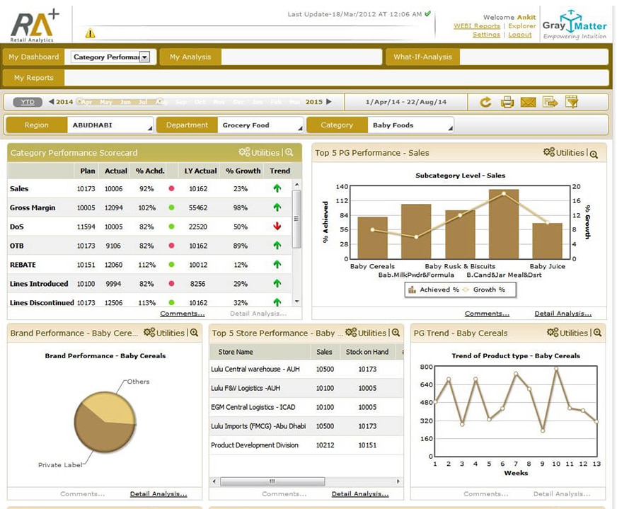Zoom the Category Performance Scorecard panel
Image resolution: width=617 pixels, height=509 pixels.
click(x=289, y=153)
